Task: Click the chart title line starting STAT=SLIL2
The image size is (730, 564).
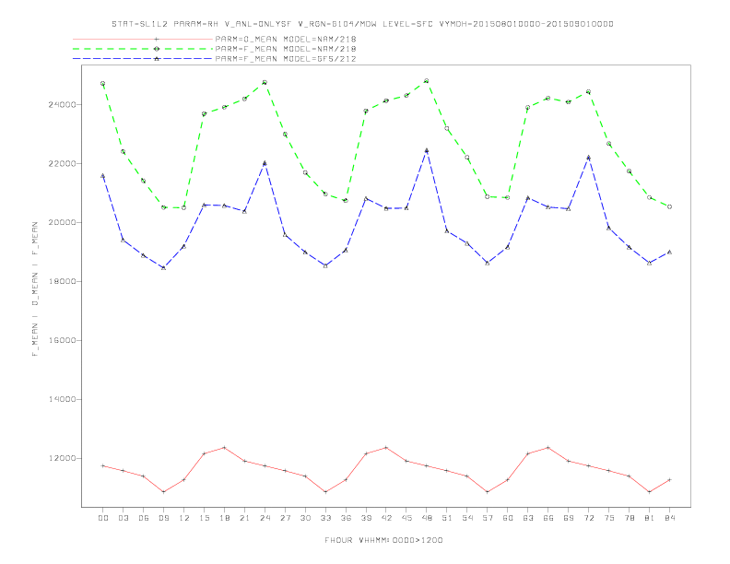Action: tap(362, 24)
